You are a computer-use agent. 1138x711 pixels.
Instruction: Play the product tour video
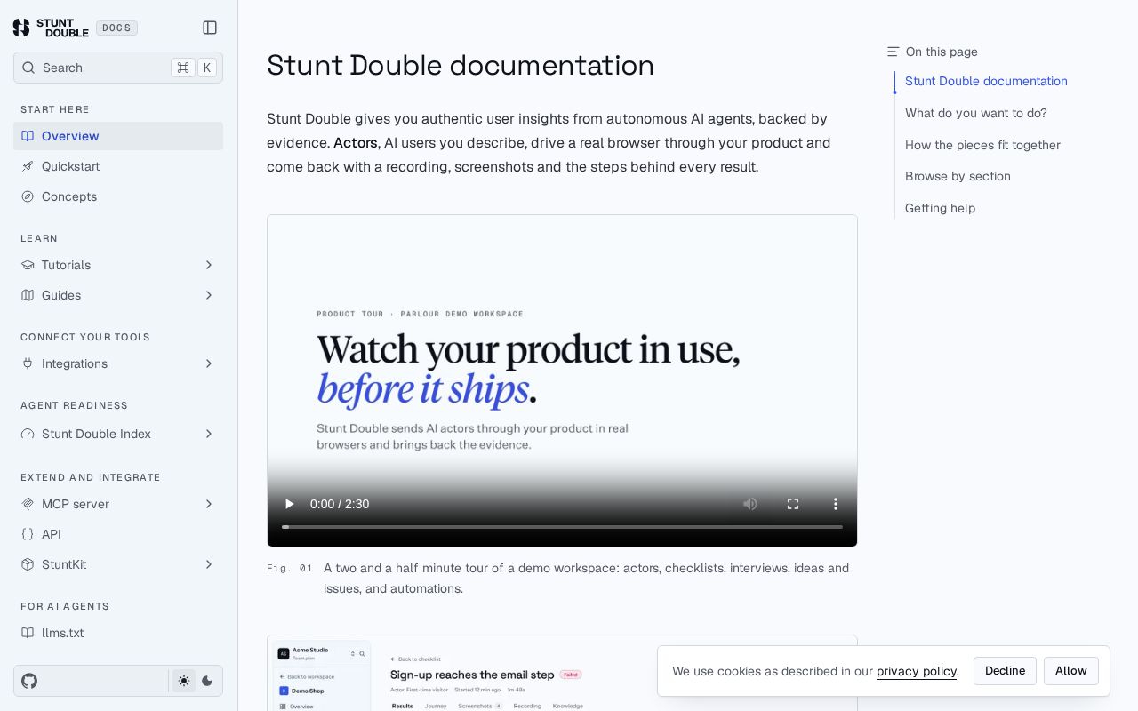tap(289, 504)
